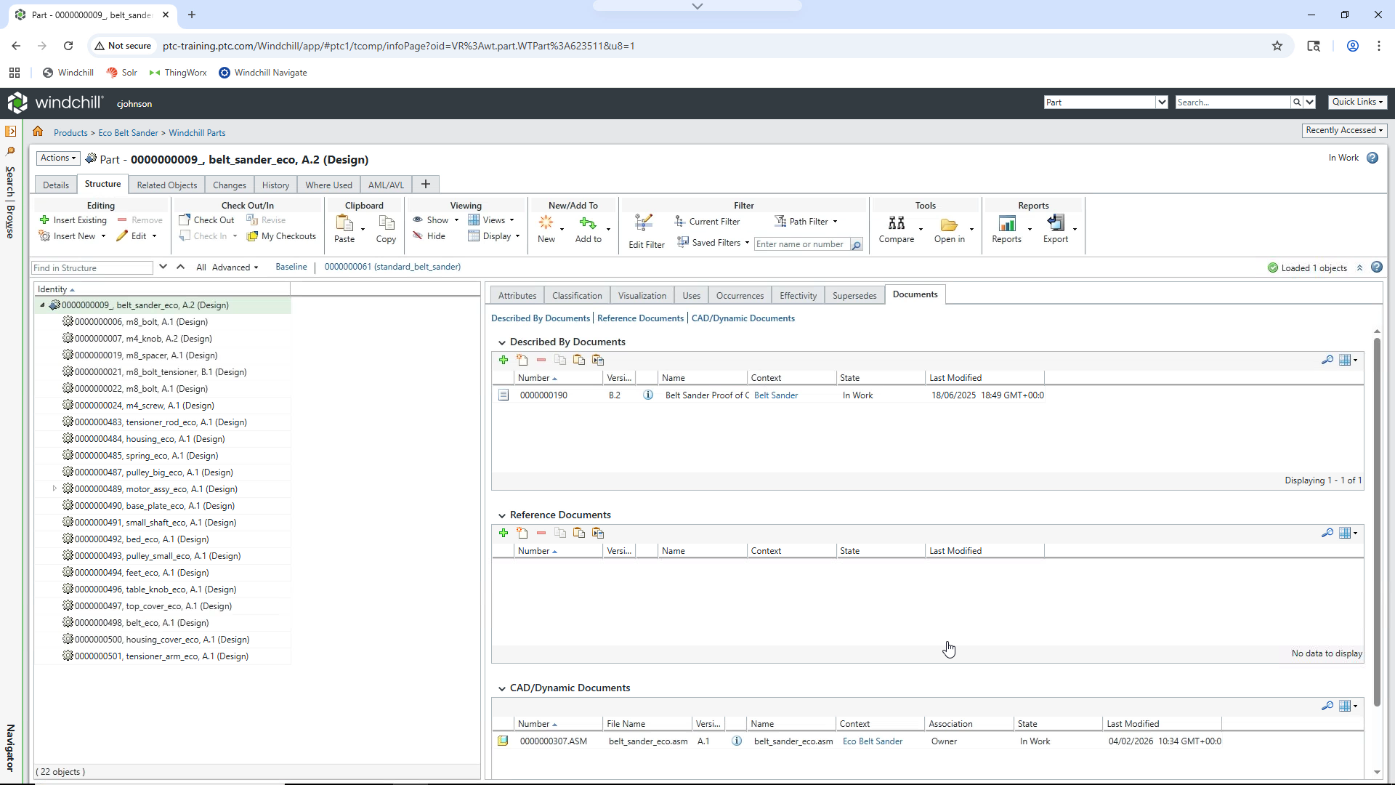Jump to Reference Documents link
The width and height of the screenshot is (1395, 785).
640,318
